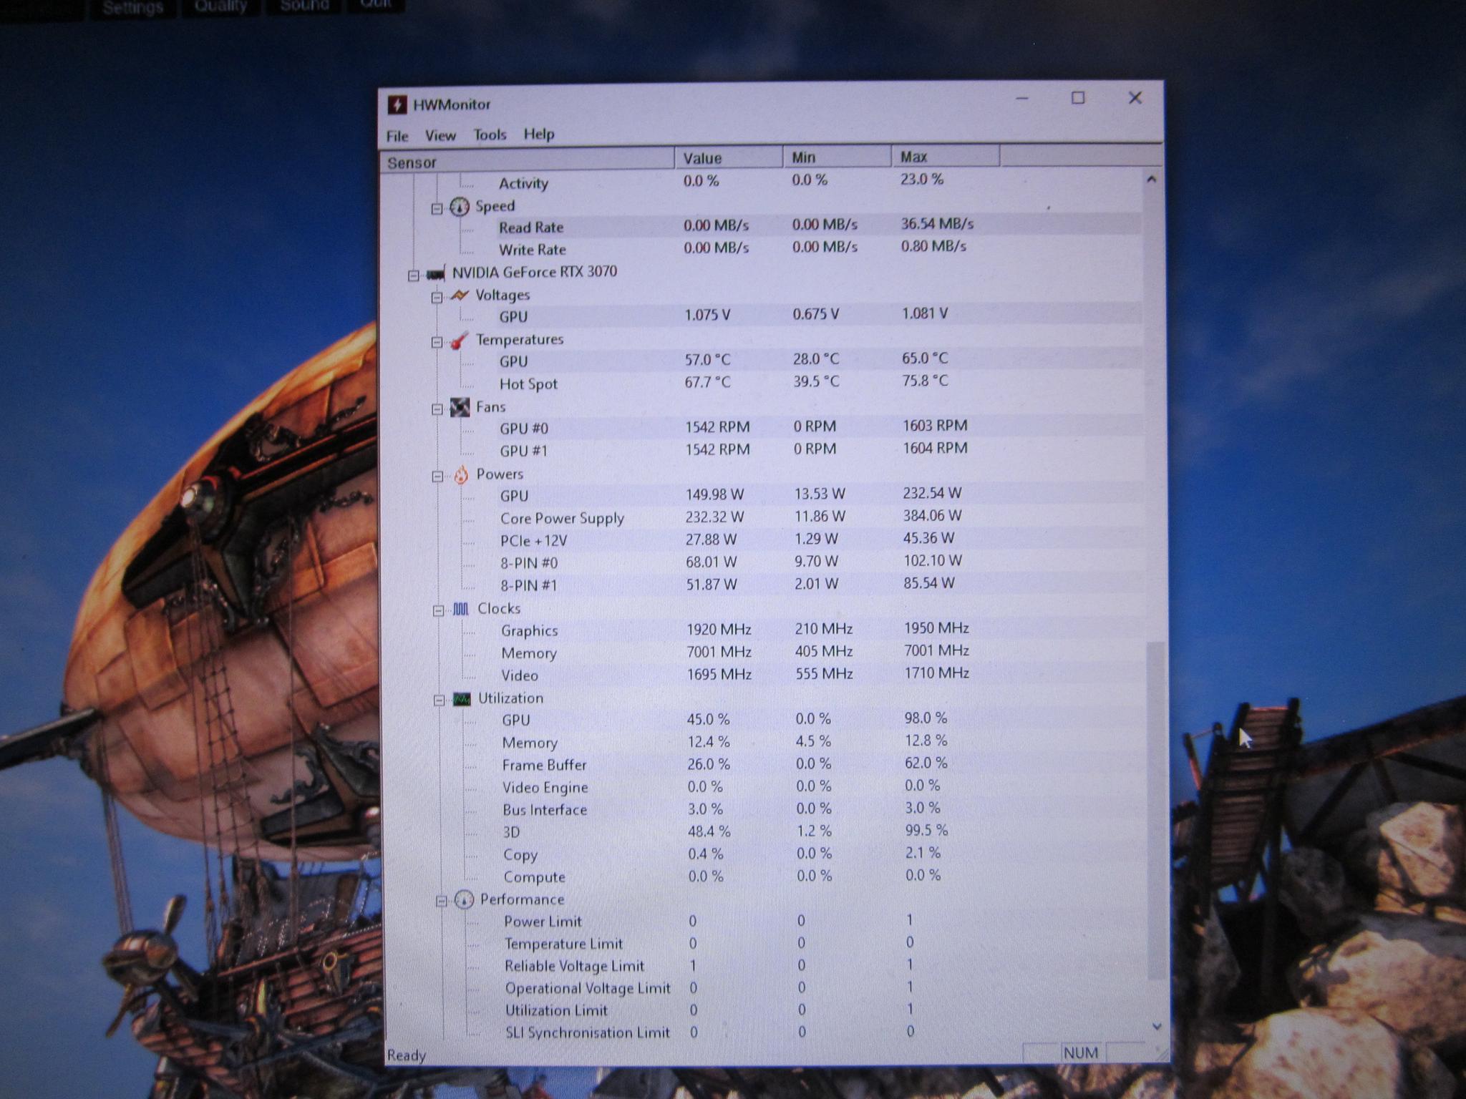The height and width of the screenshot is (1099, 1466).
Task: Open the File menu
Action: point(397,136)
